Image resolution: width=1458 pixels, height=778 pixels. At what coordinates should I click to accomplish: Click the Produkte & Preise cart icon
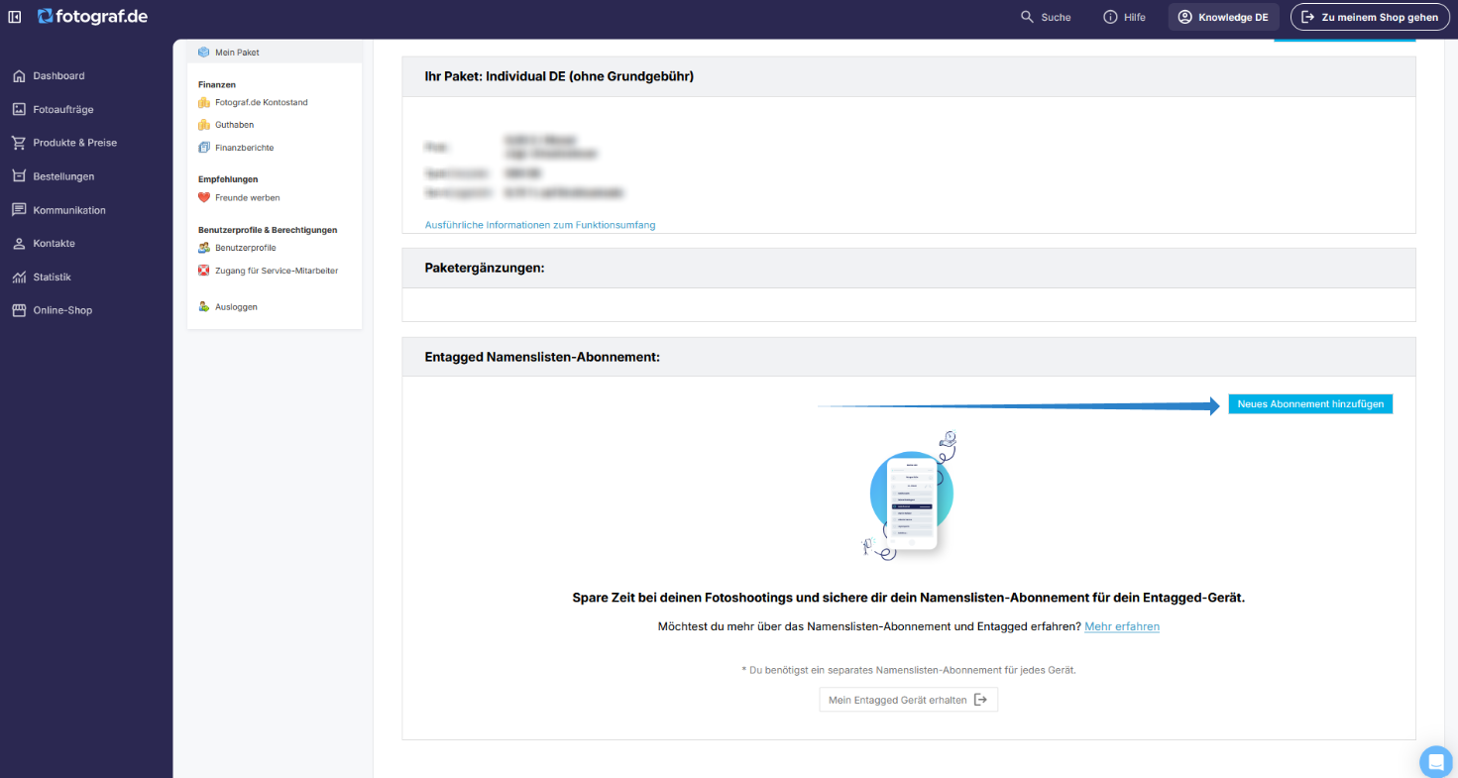click(x=19, y=143)
